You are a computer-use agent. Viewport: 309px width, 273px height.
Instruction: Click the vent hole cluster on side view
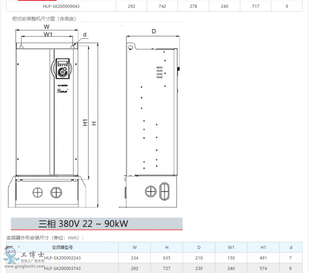[160, 72]
